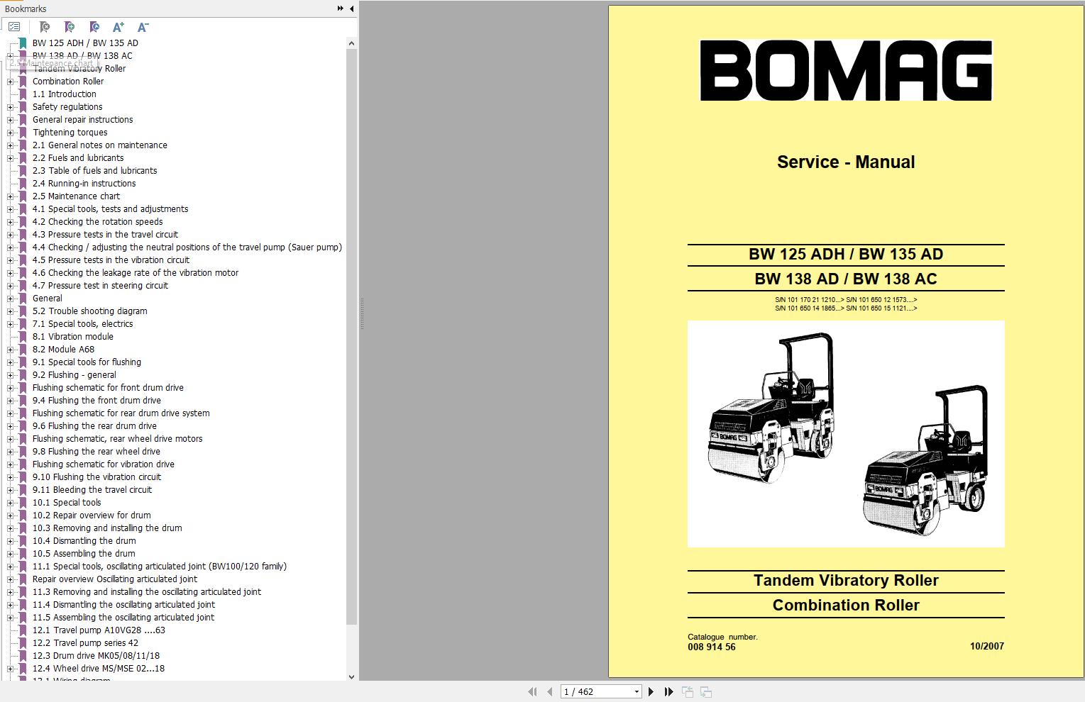Click the previous view icon
The image size is (1085, 702).
coord(686,691)
